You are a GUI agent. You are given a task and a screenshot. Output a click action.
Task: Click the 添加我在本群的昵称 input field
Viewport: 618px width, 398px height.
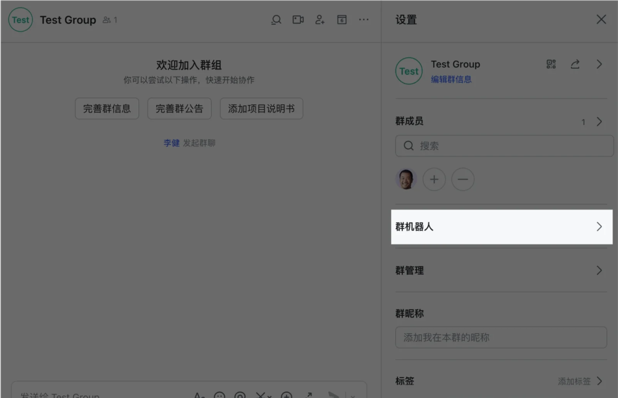501,337
